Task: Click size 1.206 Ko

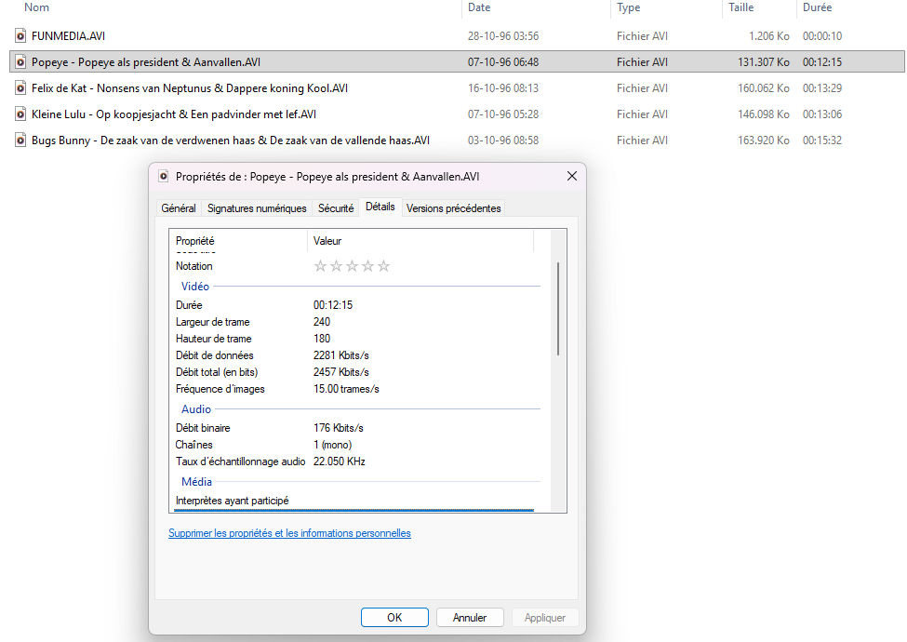Action: 768,36
